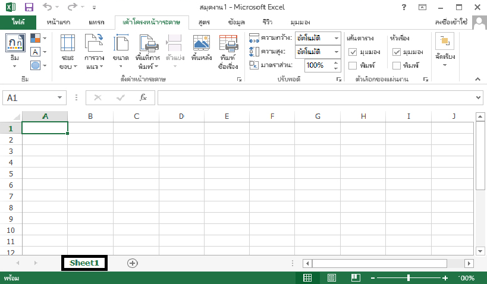Switch to Page Layout view in status bar
The width and height of the screenshot is (487, 284).
click(331, 277)
